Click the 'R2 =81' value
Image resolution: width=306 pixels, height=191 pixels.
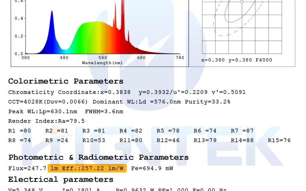[x=57, y=131]
